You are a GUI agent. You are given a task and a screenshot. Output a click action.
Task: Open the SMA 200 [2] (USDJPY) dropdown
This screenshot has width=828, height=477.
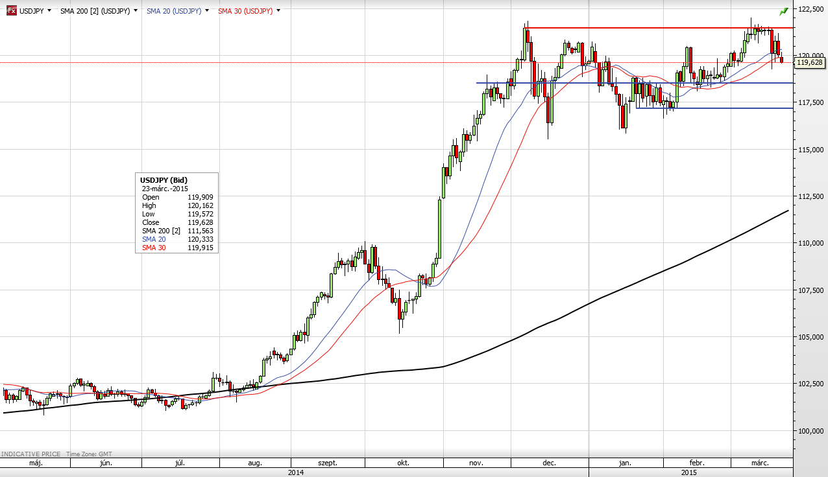(x=135, y=10)
